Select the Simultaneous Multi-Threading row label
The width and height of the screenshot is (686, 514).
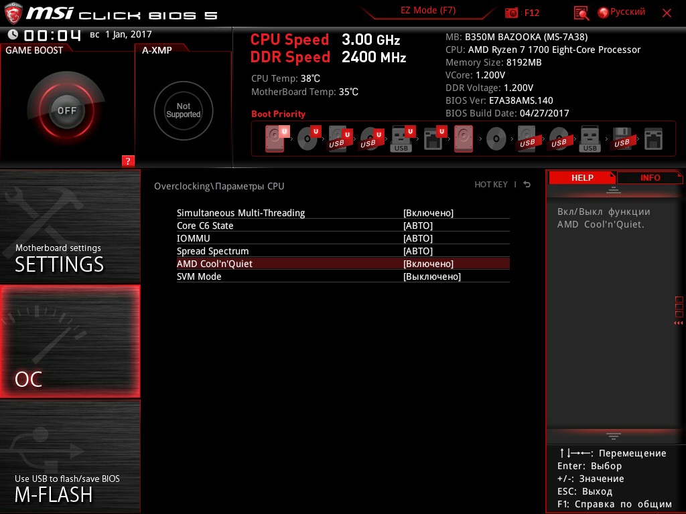[x=241, y=213]
